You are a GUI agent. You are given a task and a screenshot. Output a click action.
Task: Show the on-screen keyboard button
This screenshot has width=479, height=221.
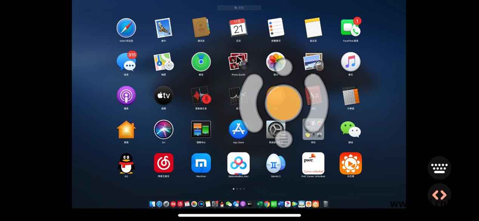[439, 168]
